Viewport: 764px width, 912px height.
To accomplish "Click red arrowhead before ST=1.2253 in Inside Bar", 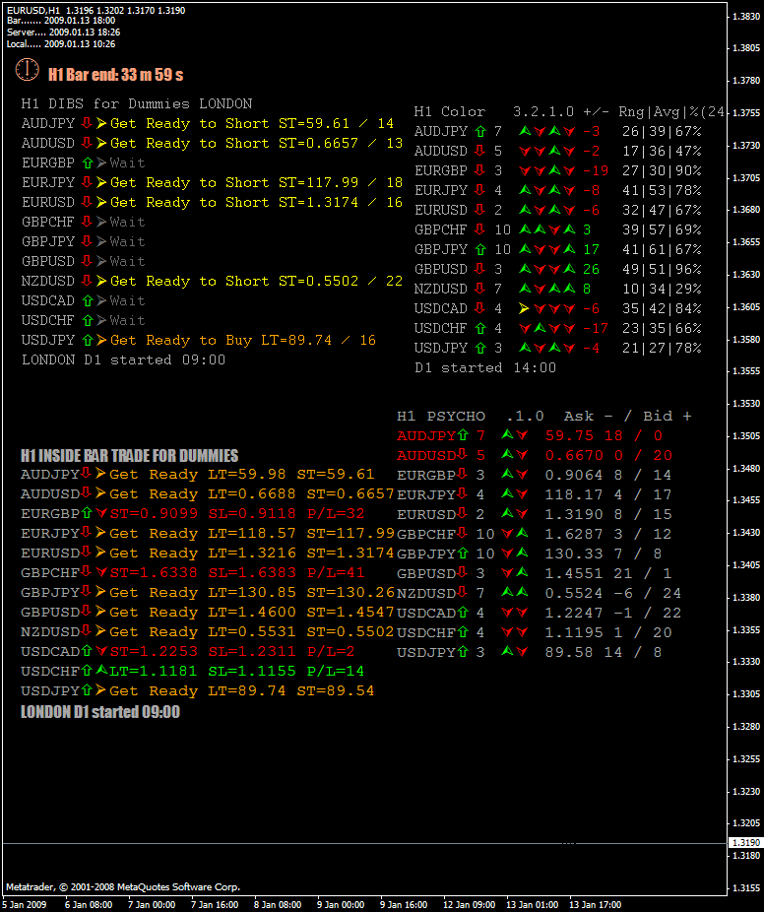I will (x=101, y=651).
